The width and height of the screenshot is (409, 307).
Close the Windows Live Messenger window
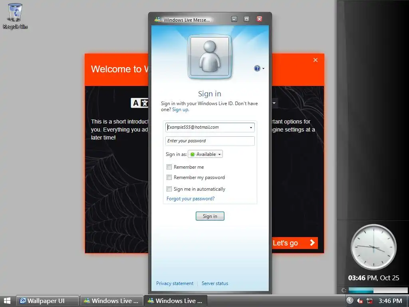(259, 19)
